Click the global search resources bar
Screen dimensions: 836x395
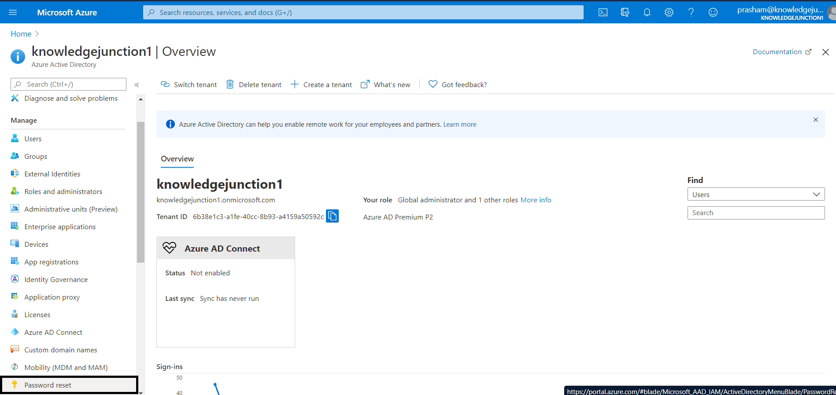[x=363, y=12]
